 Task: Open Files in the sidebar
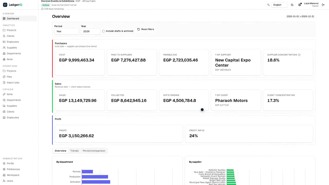point(19,77)
